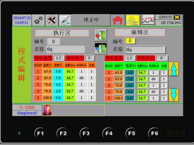The height and width of the screenshot is (145, 194).
Task: Click the green left-arrow program transfer icon
Action: pos(100,34)
